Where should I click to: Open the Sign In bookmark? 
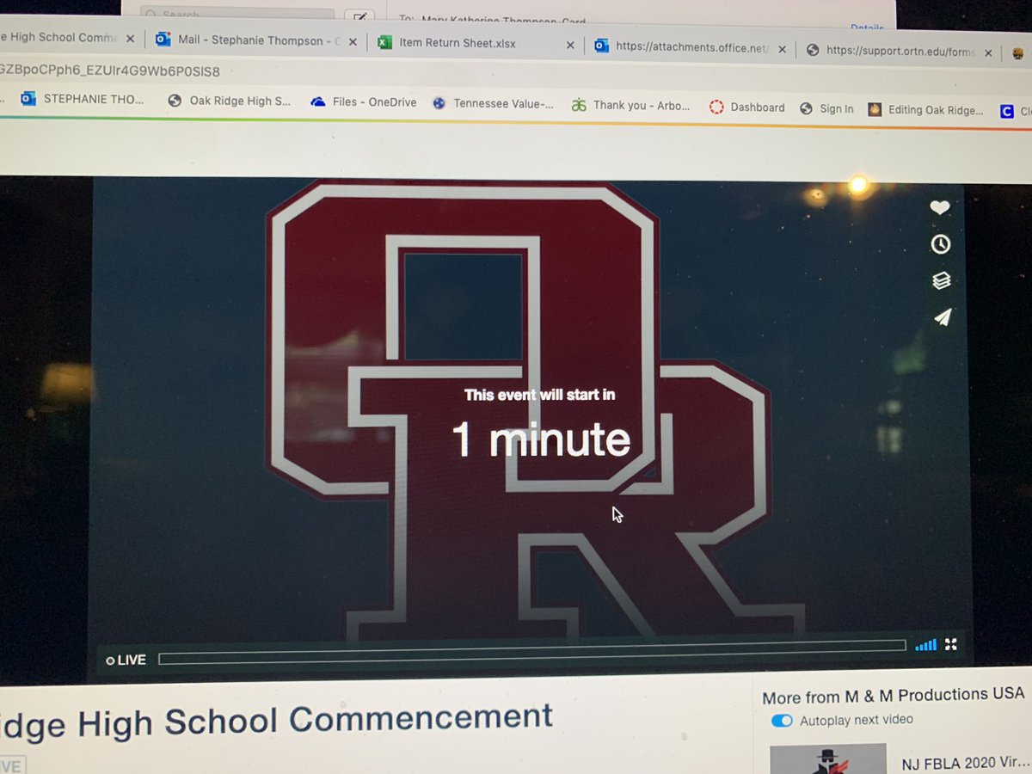[x=826, y=109]
